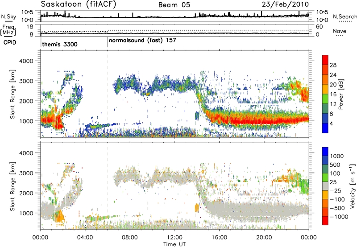357x247 pixels.
Task: Click the '18' frequency tick value
Action: pyautogui.click(x=30, y=26)
